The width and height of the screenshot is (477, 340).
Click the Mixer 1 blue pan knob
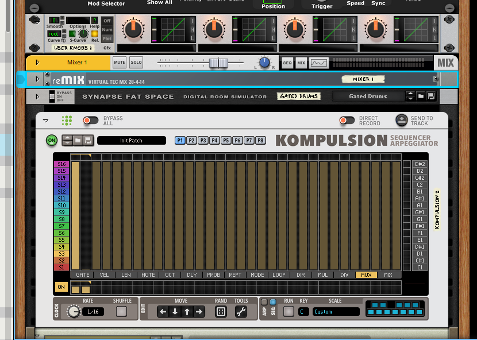(264, 63)
